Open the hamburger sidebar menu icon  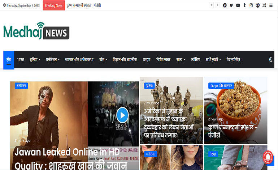(271, 5)
